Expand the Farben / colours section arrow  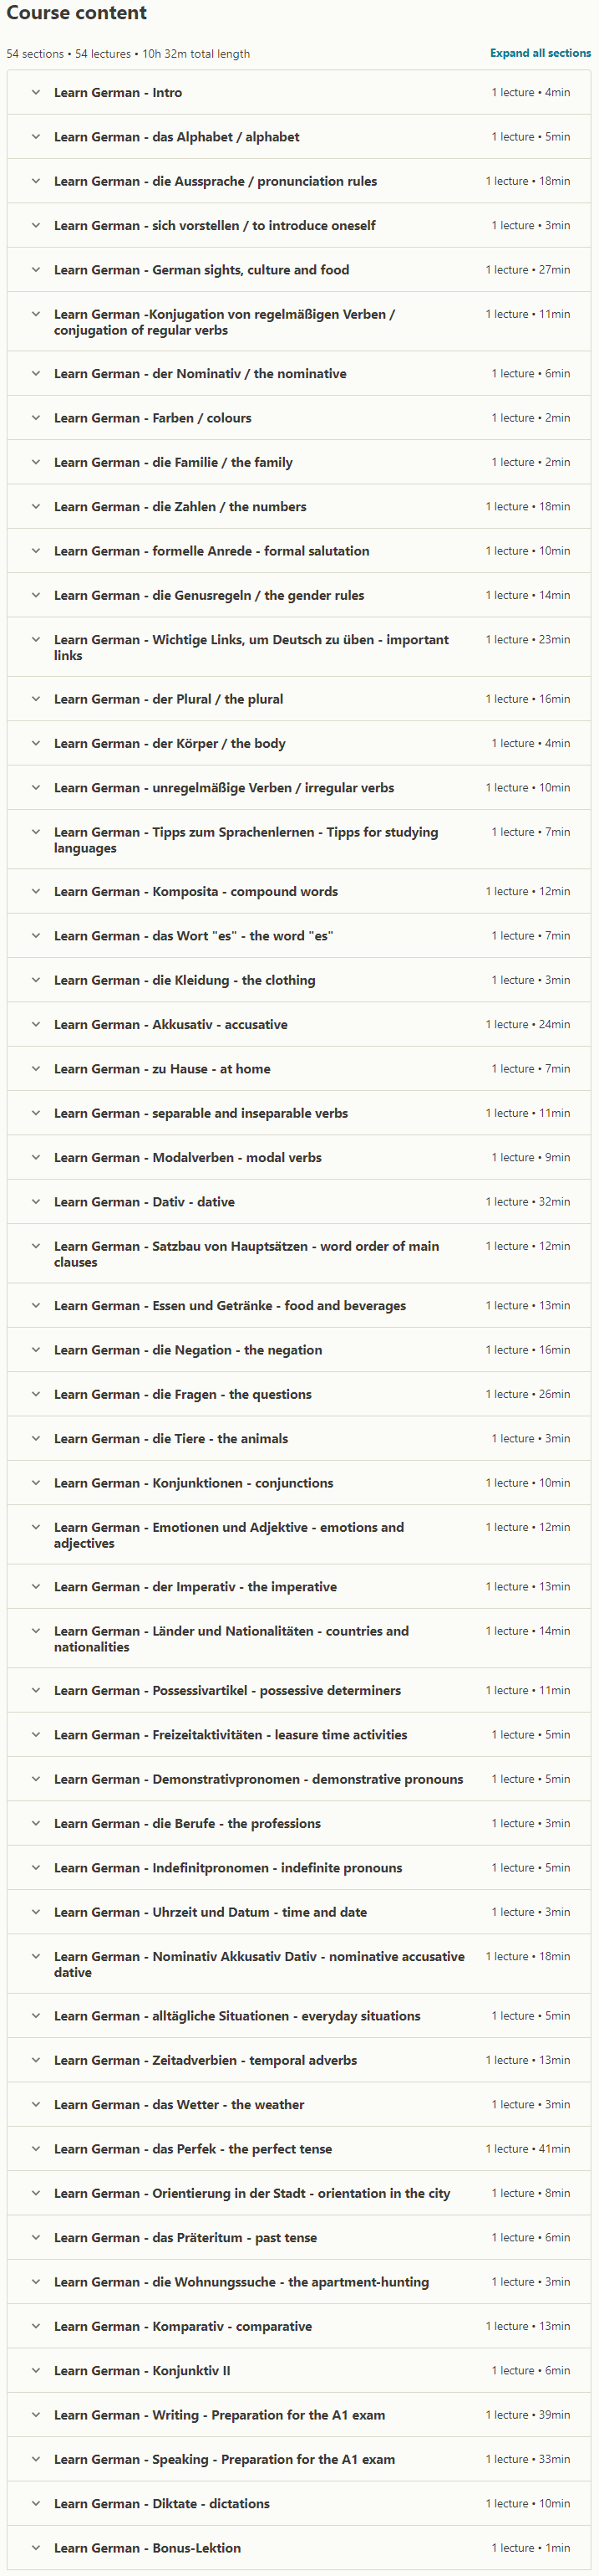click(36, 418)
